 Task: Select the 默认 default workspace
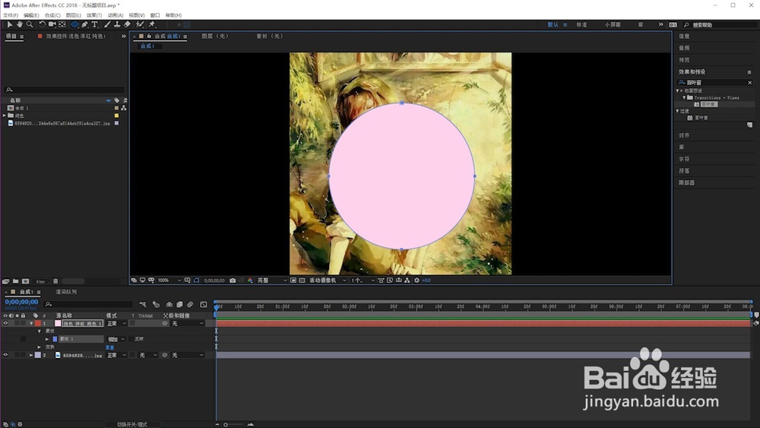[x=553, y=25]
